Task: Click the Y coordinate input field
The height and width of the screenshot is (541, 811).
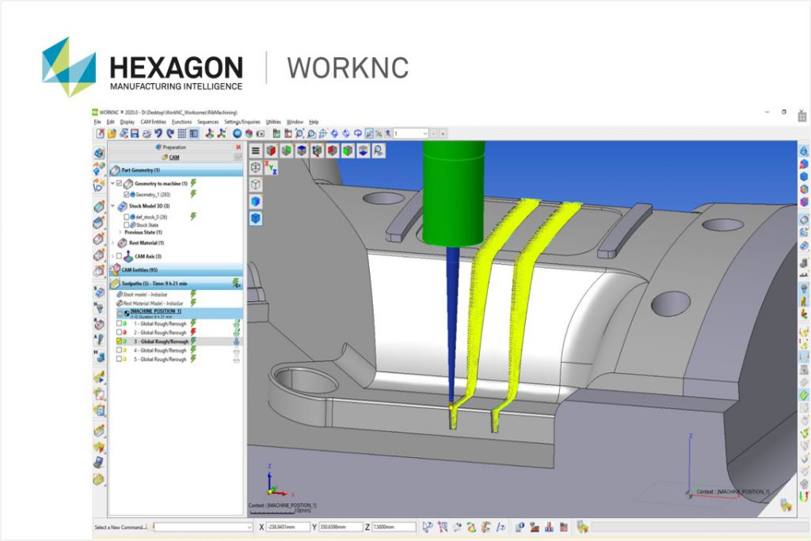Action: 341,527
